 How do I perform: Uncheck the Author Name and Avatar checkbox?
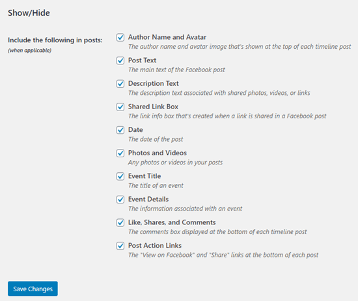coord(120,38)
